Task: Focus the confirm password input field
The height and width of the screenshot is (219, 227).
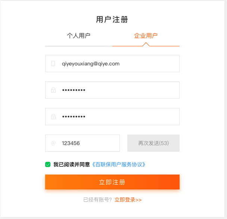Action: (112, 117)
